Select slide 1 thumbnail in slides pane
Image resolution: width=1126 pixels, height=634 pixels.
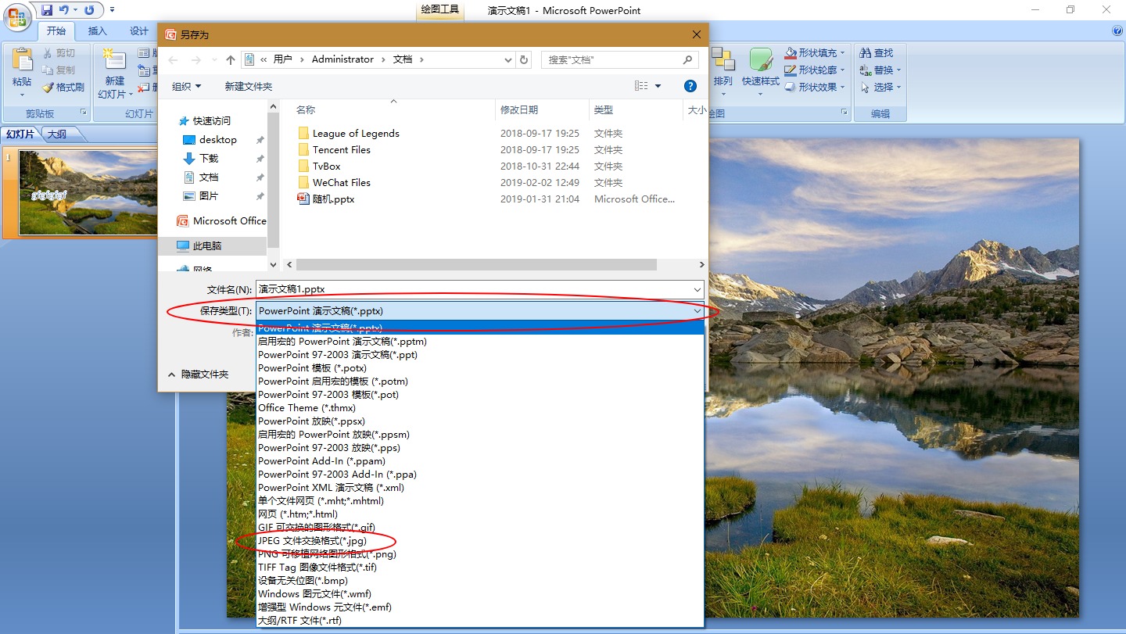(88, 192)
